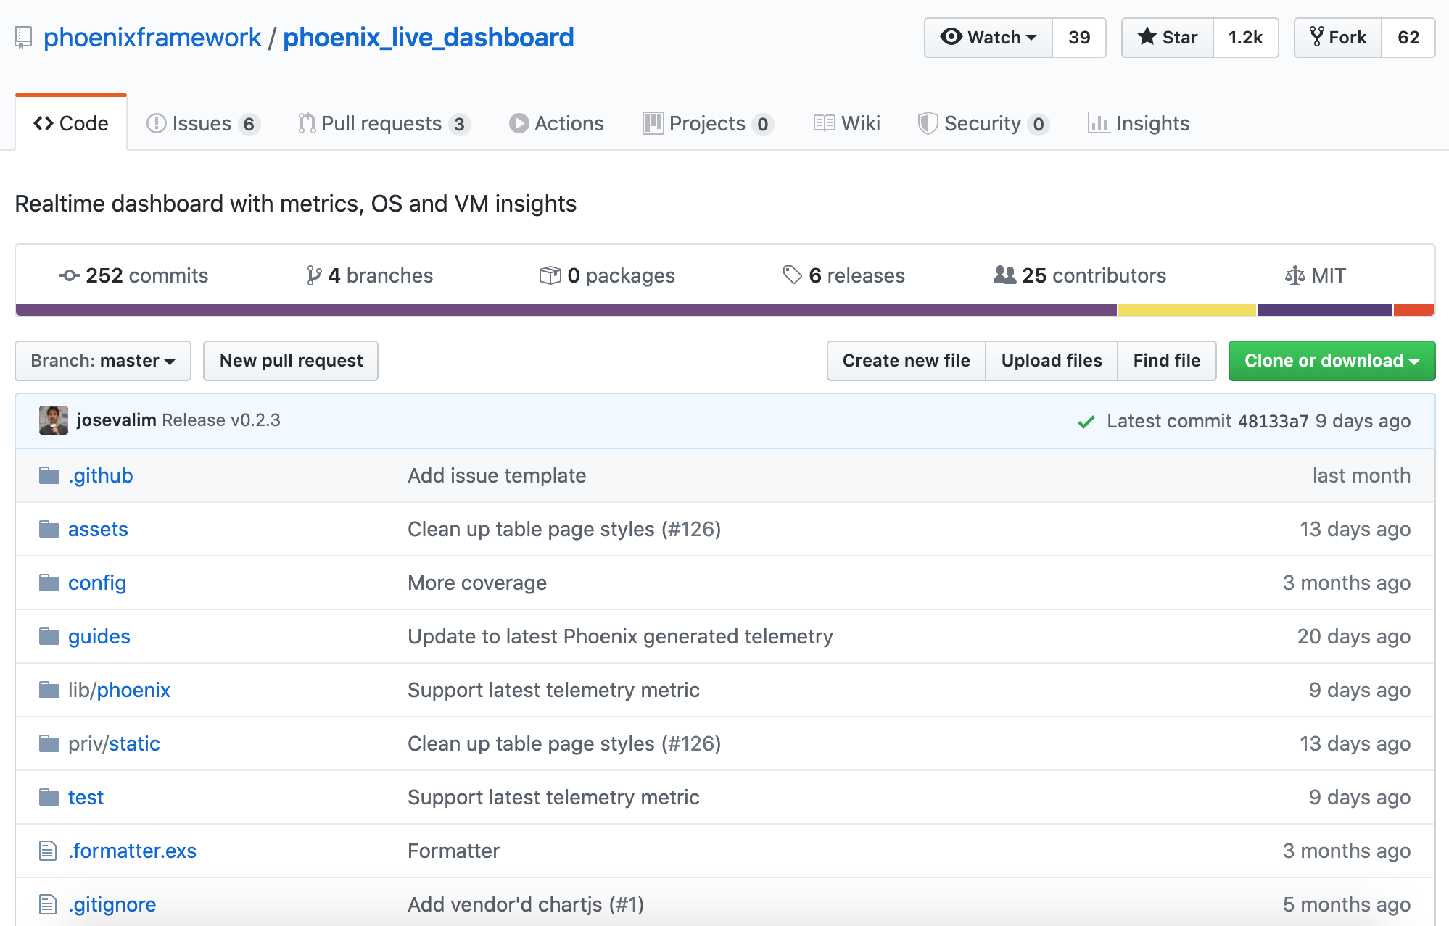The image size is (1449, 926).
Task: Star the phoenix_live_dashboard repository
Action: tap(1167, 38)
